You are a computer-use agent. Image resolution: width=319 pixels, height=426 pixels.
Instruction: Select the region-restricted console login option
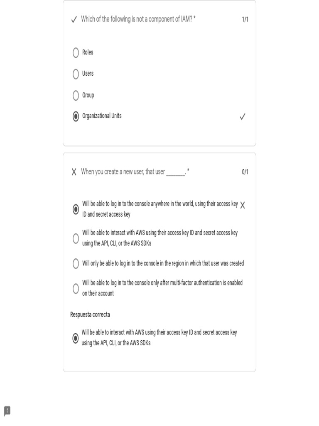point(76,264)
